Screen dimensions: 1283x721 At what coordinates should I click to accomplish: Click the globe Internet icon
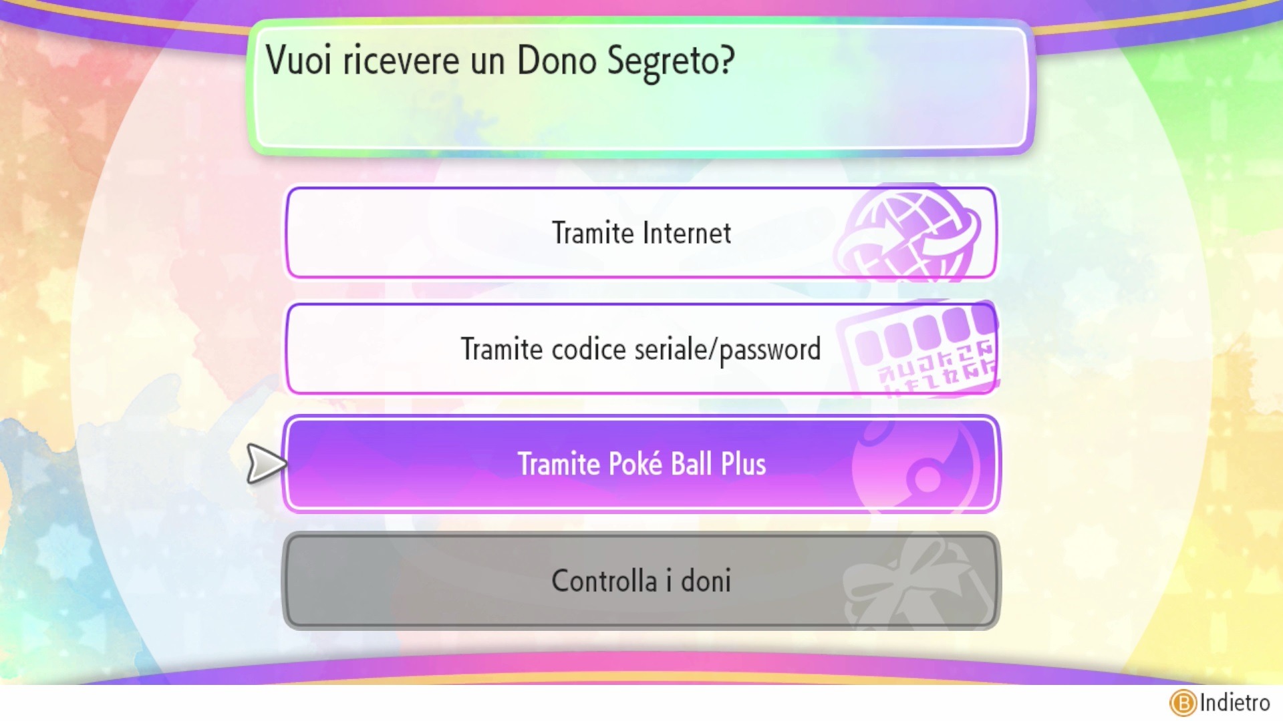(907, 232)
